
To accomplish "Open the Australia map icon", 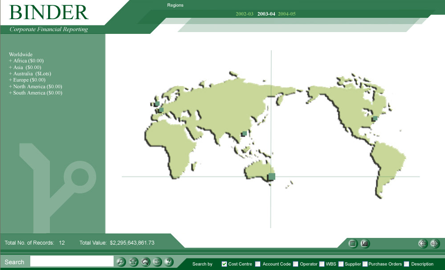I will 145,262.
